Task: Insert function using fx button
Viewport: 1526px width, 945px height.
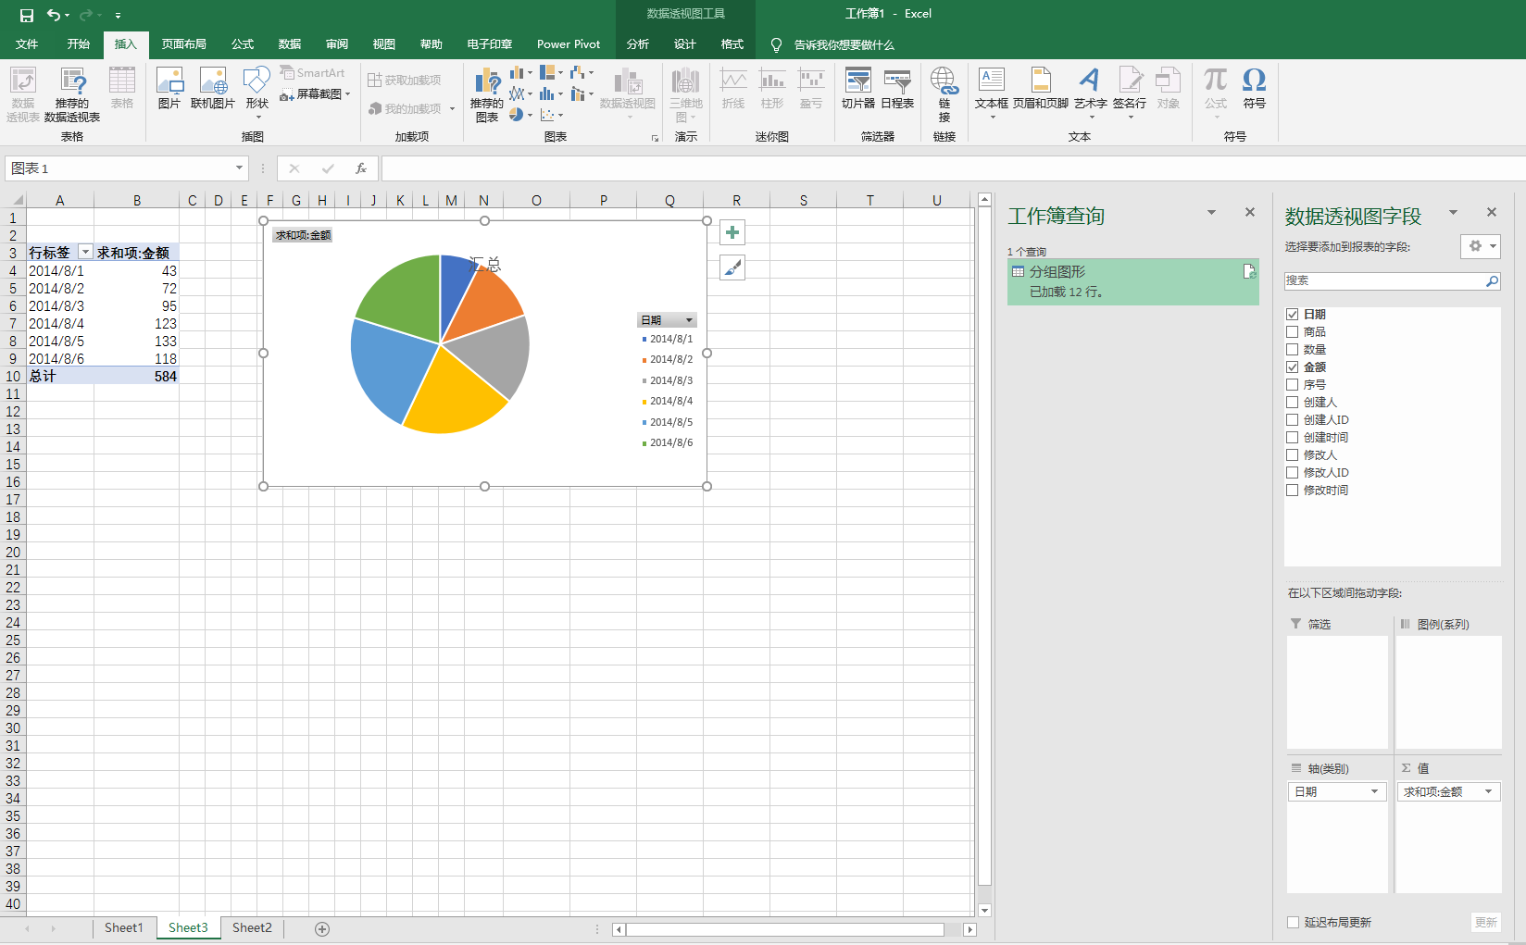Action: coord(361,168)
